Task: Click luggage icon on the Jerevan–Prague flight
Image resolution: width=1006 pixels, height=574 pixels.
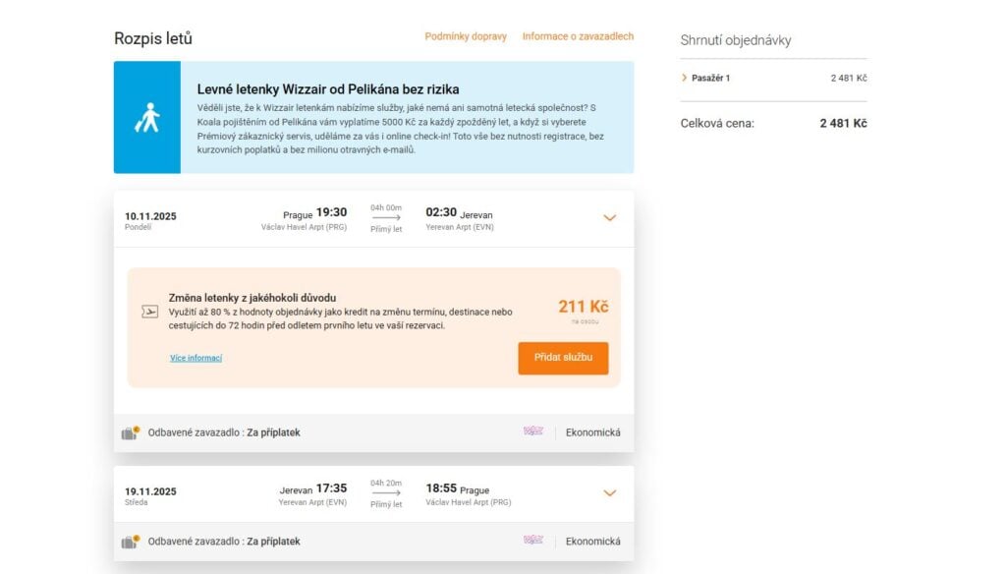Action: [131, 541]
